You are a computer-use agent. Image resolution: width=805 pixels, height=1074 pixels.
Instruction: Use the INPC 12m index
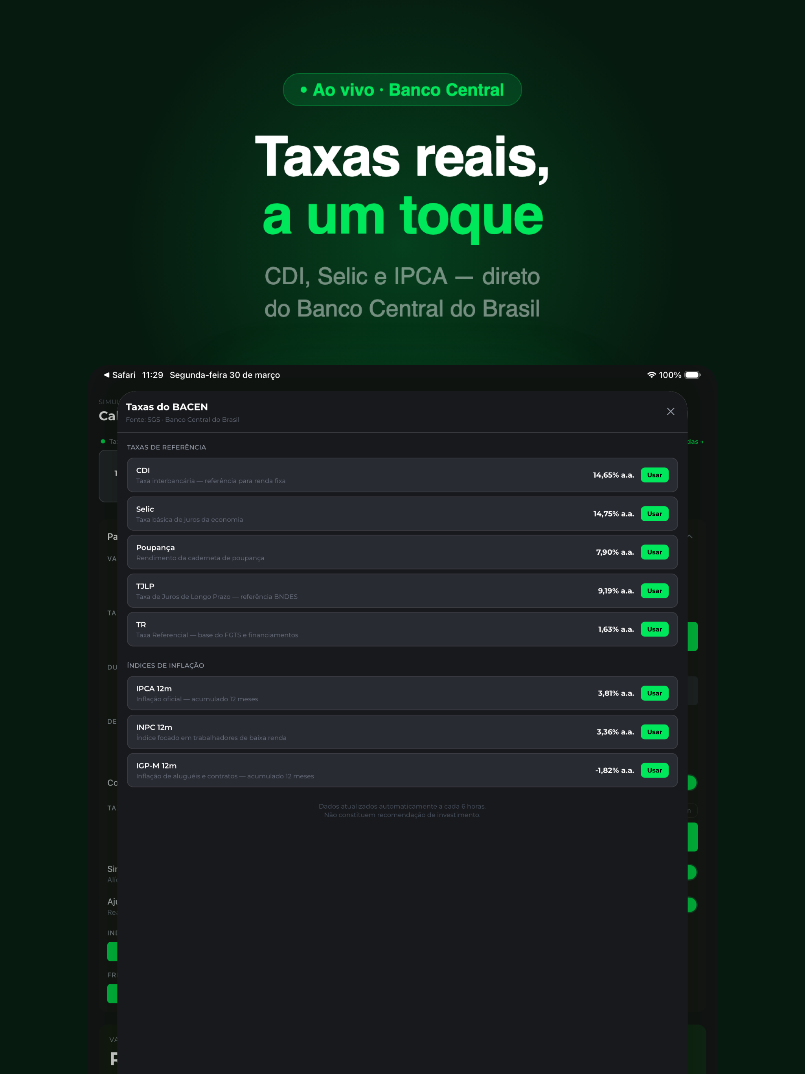coord(654,732)
